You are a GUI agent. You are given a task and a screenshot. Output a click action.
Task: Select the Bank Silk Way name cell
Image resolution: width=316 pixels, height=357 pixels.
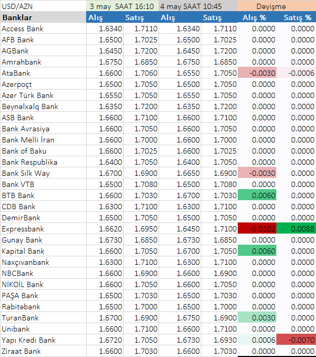tap(43, 173)
